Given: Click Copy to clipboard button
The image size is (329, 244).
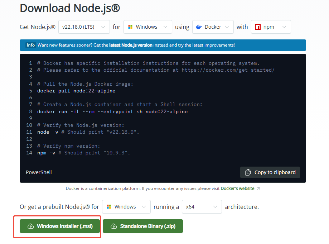Looking at the screenshot, I should pyautogui.click(x=270, y=172).
